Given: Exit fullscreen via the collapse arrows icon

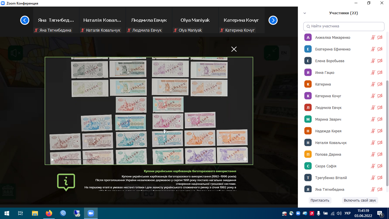Looking at the screenshot, I should pyautogui.click(x=271, y=53).
